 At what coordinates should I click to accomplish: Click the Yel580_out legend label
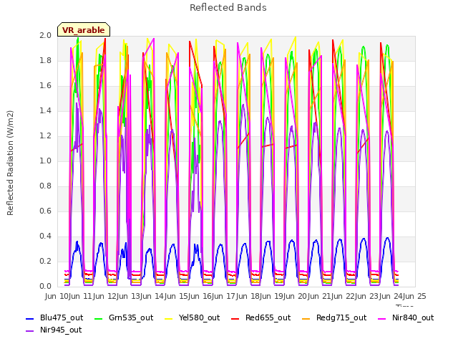coord(199,317)
